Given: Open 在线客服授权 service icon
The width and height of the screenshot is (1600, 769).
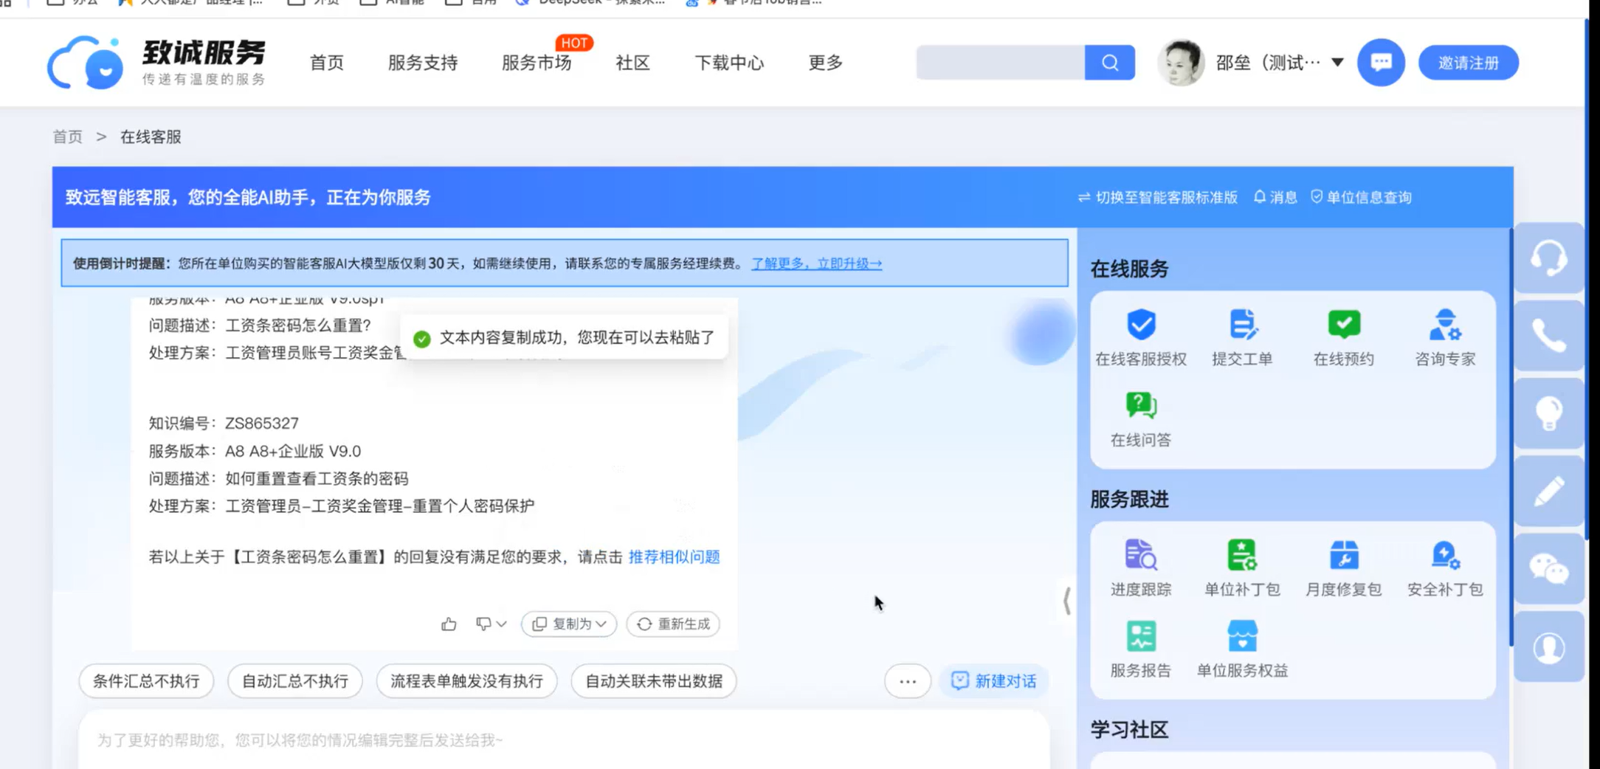Looking at the screenshot, I should point(1140,325).
